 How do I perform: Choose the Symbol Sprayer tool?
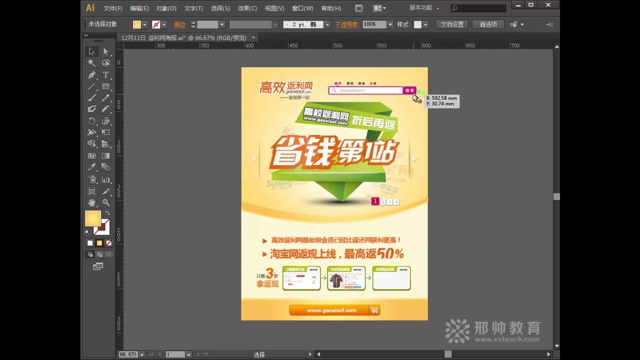pos(91,179)
